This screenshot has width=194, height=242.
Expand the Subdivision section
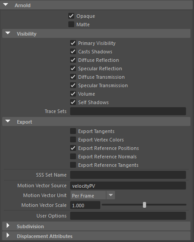click(8, 226)
